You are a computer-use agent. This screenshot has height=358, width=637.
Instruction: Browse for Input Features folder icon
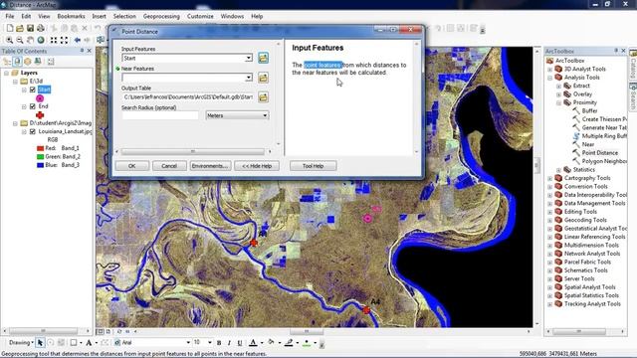(263, 58)
